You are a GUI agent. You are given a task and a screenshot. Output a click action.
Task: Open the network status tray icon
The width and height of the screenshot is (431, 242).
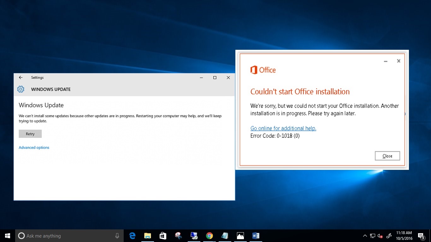tap(373, 236)
